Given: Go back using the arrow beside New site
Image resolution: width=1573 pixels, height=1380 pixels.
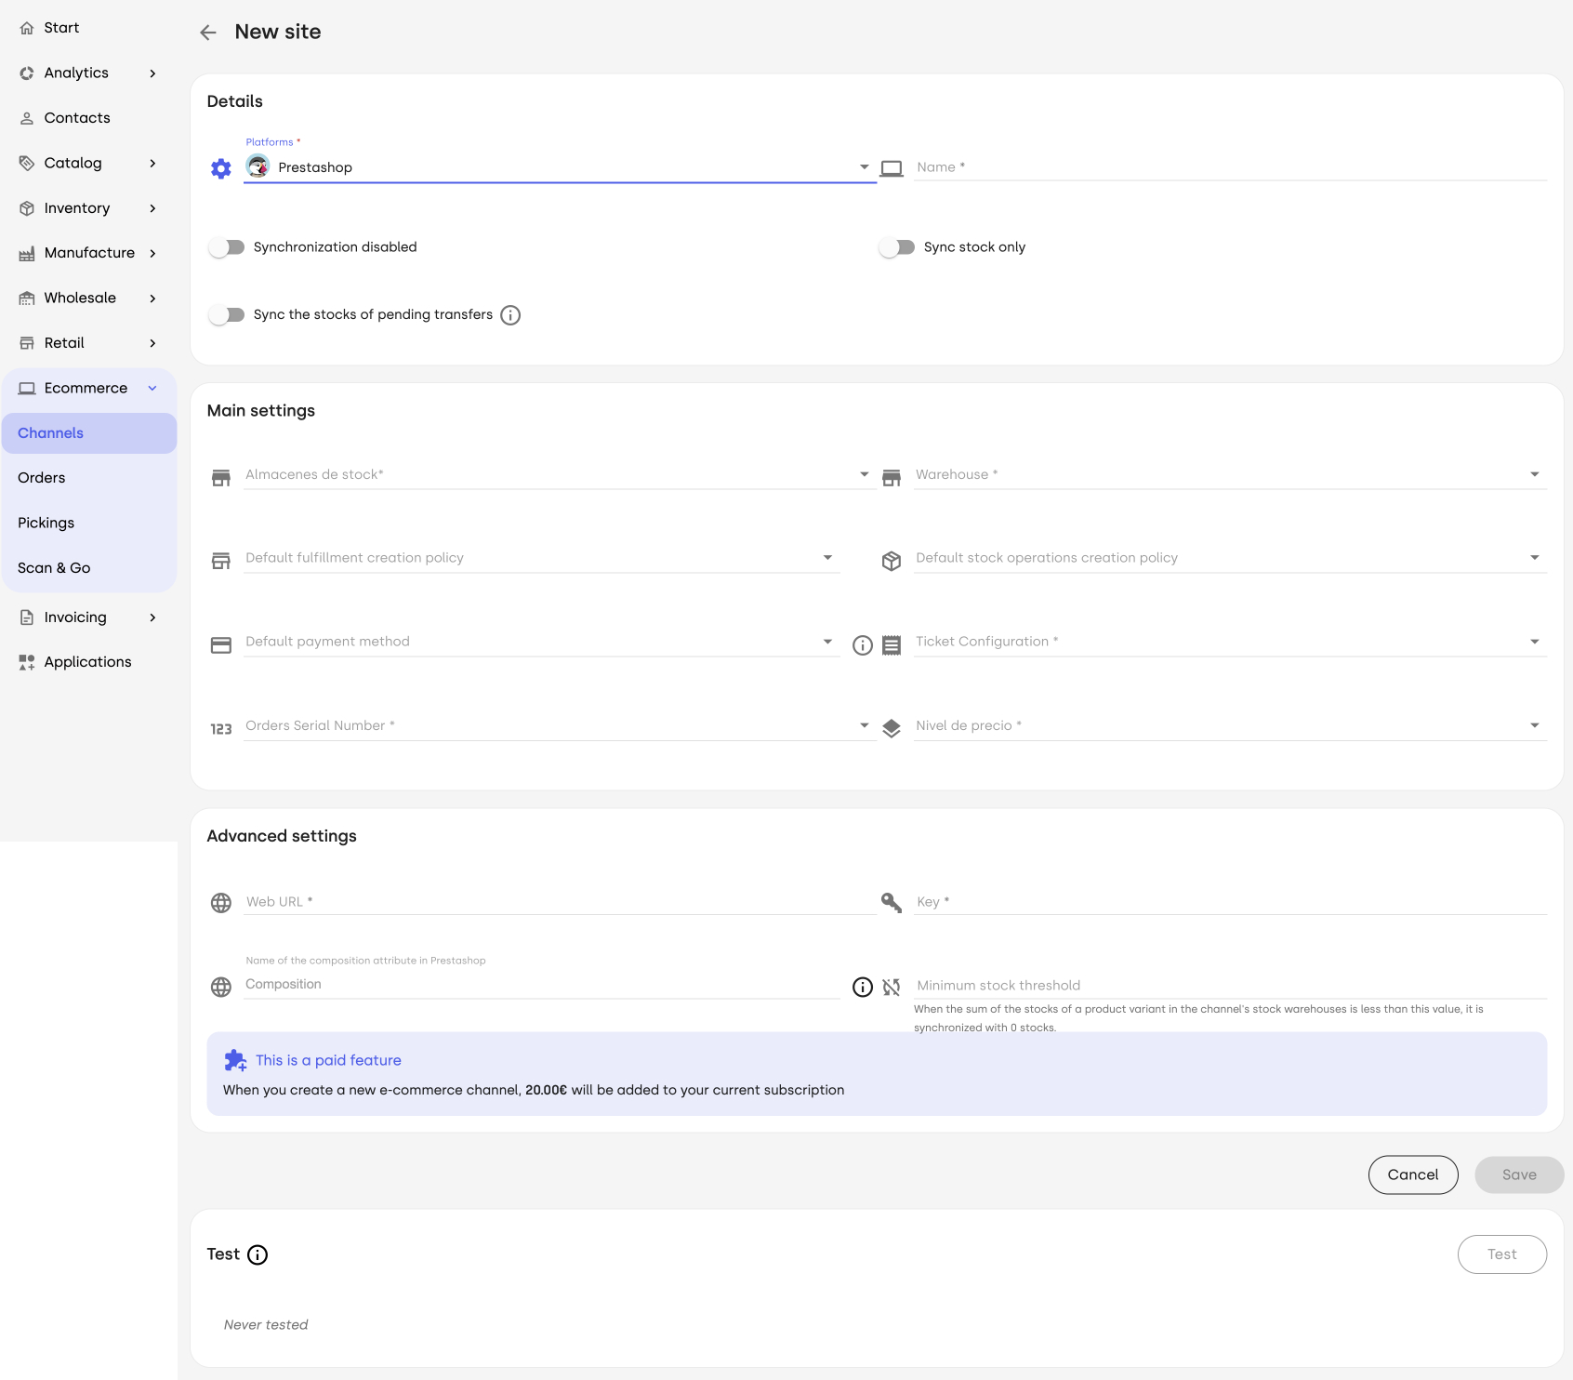Looking at the screenshot, I should tap(208, 33).
